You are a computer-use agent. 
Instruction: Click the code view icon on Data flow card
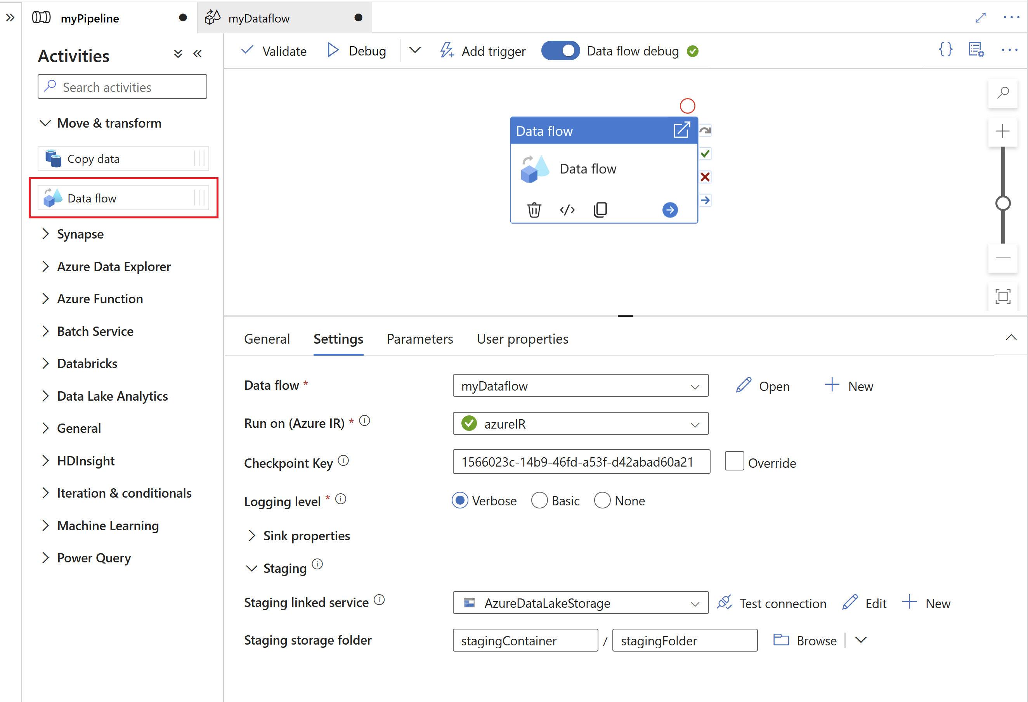(568, 209)
